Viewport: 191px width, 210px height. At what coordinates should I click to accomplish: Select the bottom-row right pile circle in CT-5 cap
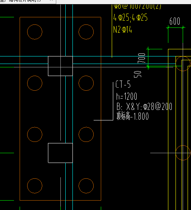86,186
